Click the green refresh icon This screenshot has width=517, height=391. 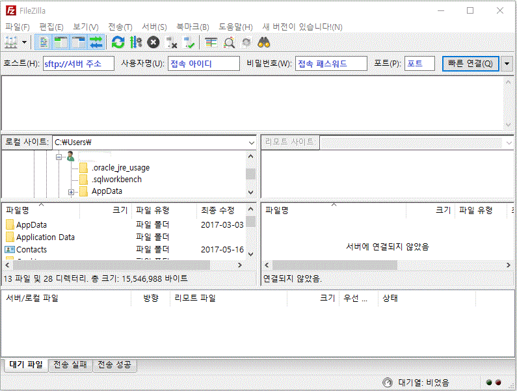tap(118, 43)
